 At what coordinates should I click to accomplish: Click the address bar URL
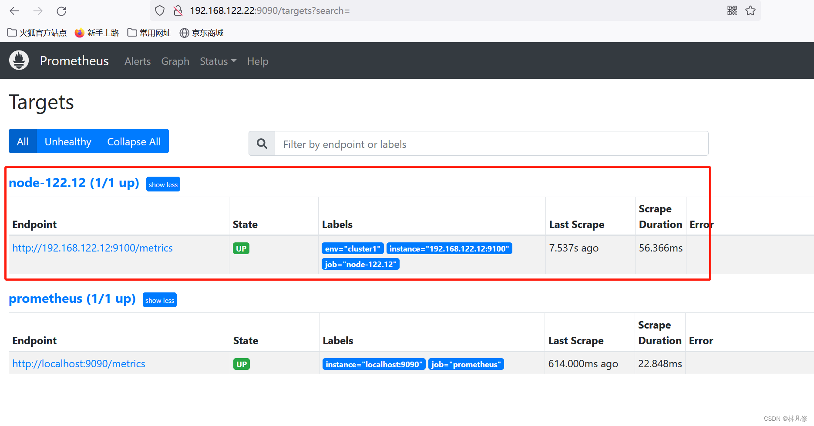coord(270,10)
